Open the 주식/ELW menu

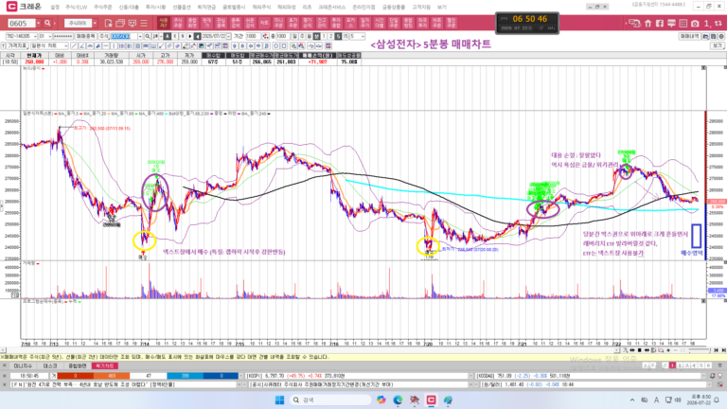click(x=76, y=7)
